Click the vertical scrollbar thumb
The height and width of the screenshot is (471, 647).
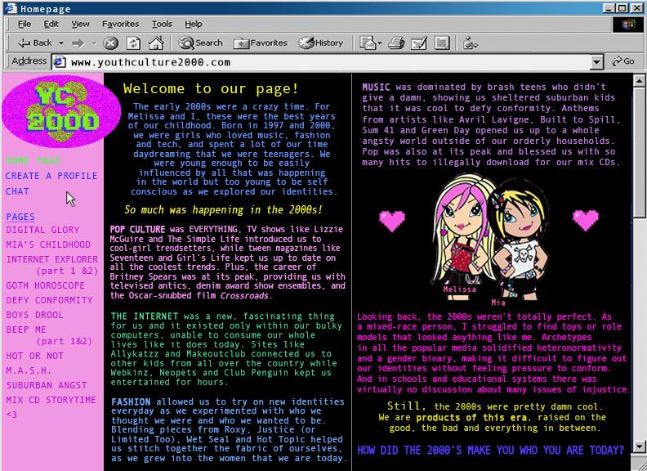pyautogui.click(x=639, y=151)
